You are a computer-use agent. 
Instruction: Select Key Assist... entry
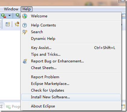coord(71,48)
